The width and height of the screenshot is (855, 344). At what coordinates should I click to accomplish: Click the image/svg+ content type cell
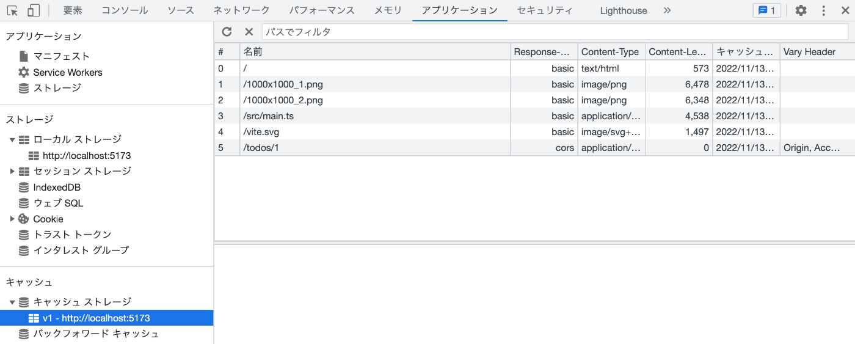pos(611,132)
